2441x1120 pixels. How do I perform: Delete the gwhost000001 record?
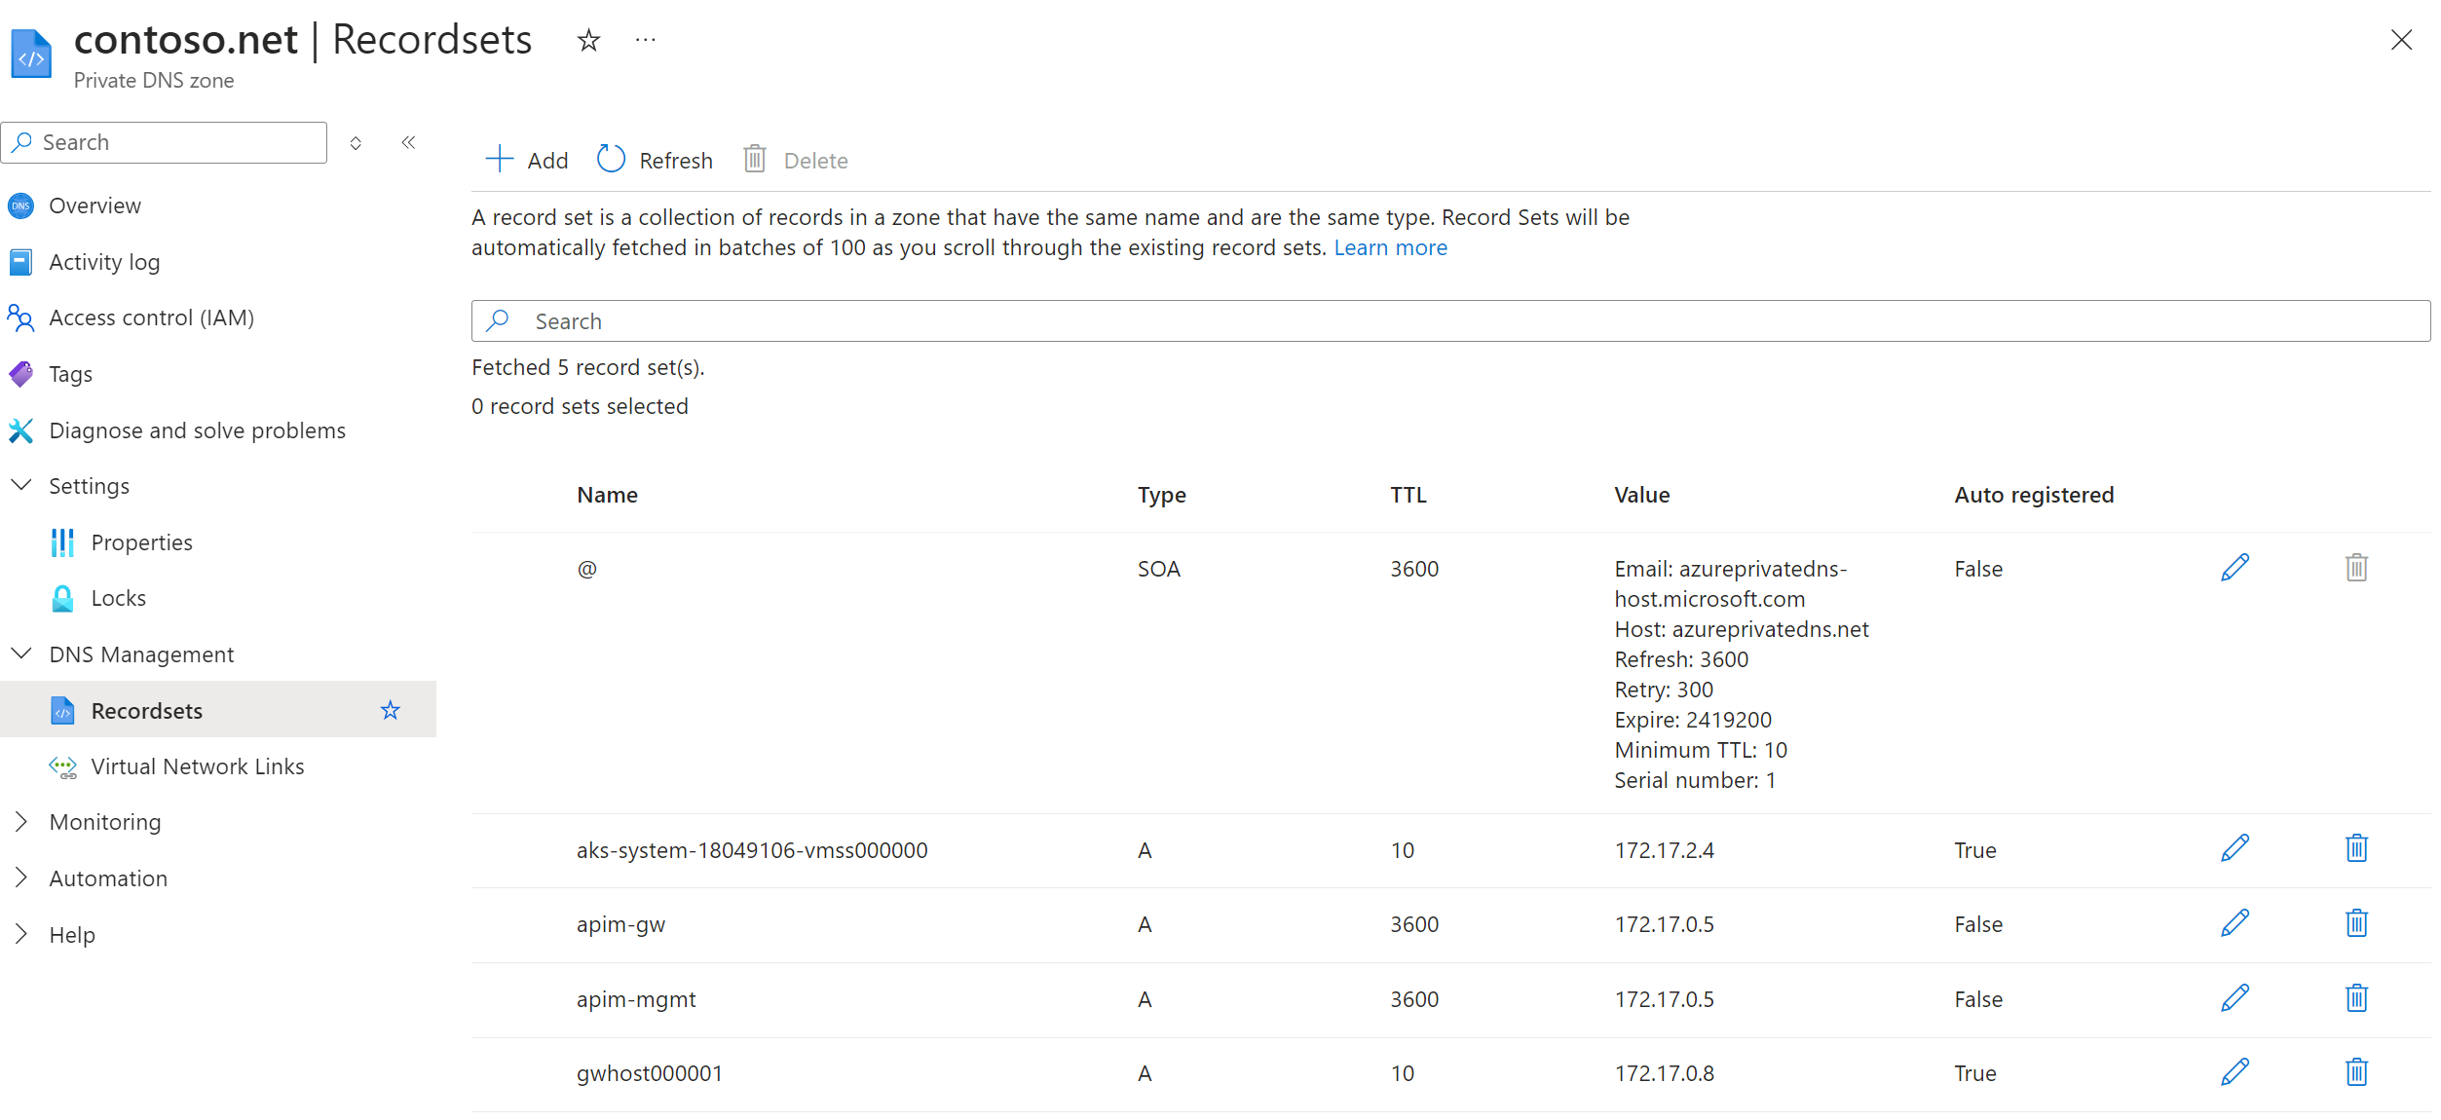click(x=2356, y=1071)
